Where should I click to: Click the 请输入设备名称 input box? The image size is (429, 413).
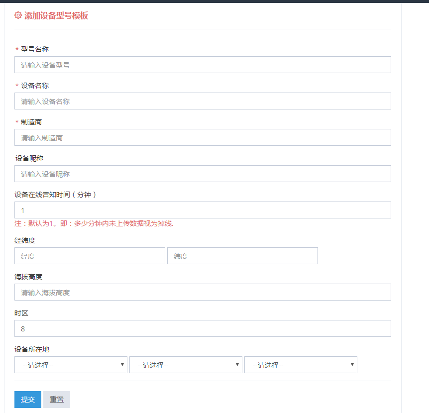tap(203, 101)
